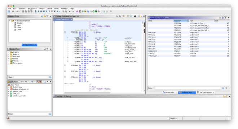The height and width of the screenshot is (129, 238).
Task: Sort by the Type column header
Action: [202, 21]
